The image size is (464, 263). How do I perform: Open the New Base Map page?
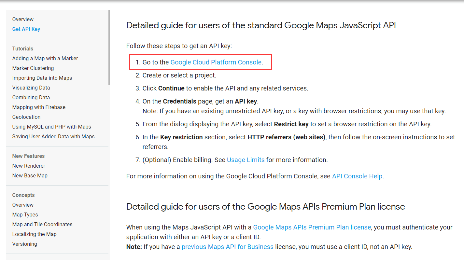(x=30, y=175)
